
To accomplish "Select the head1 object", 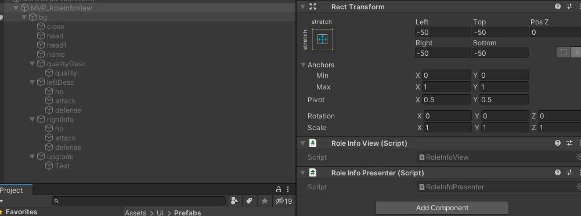I will tap(56, 45).
